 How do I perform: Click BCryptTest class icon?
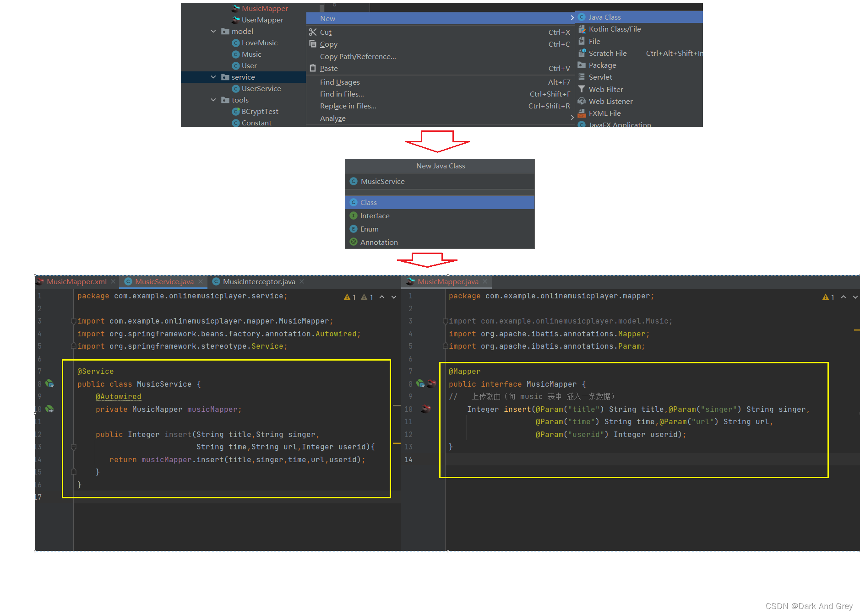[236, 111]
